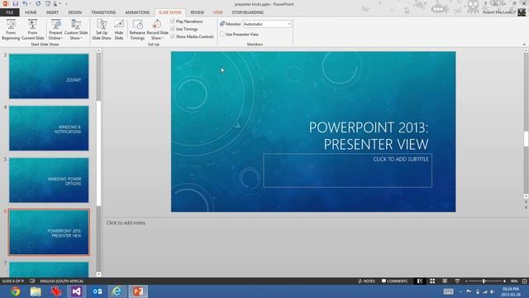Switch to the HOME tab

[x=31, y=12]
